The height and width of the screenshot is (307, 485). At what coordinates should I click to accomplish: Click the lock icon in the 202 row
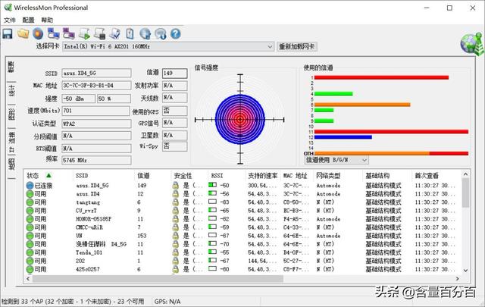175,261
